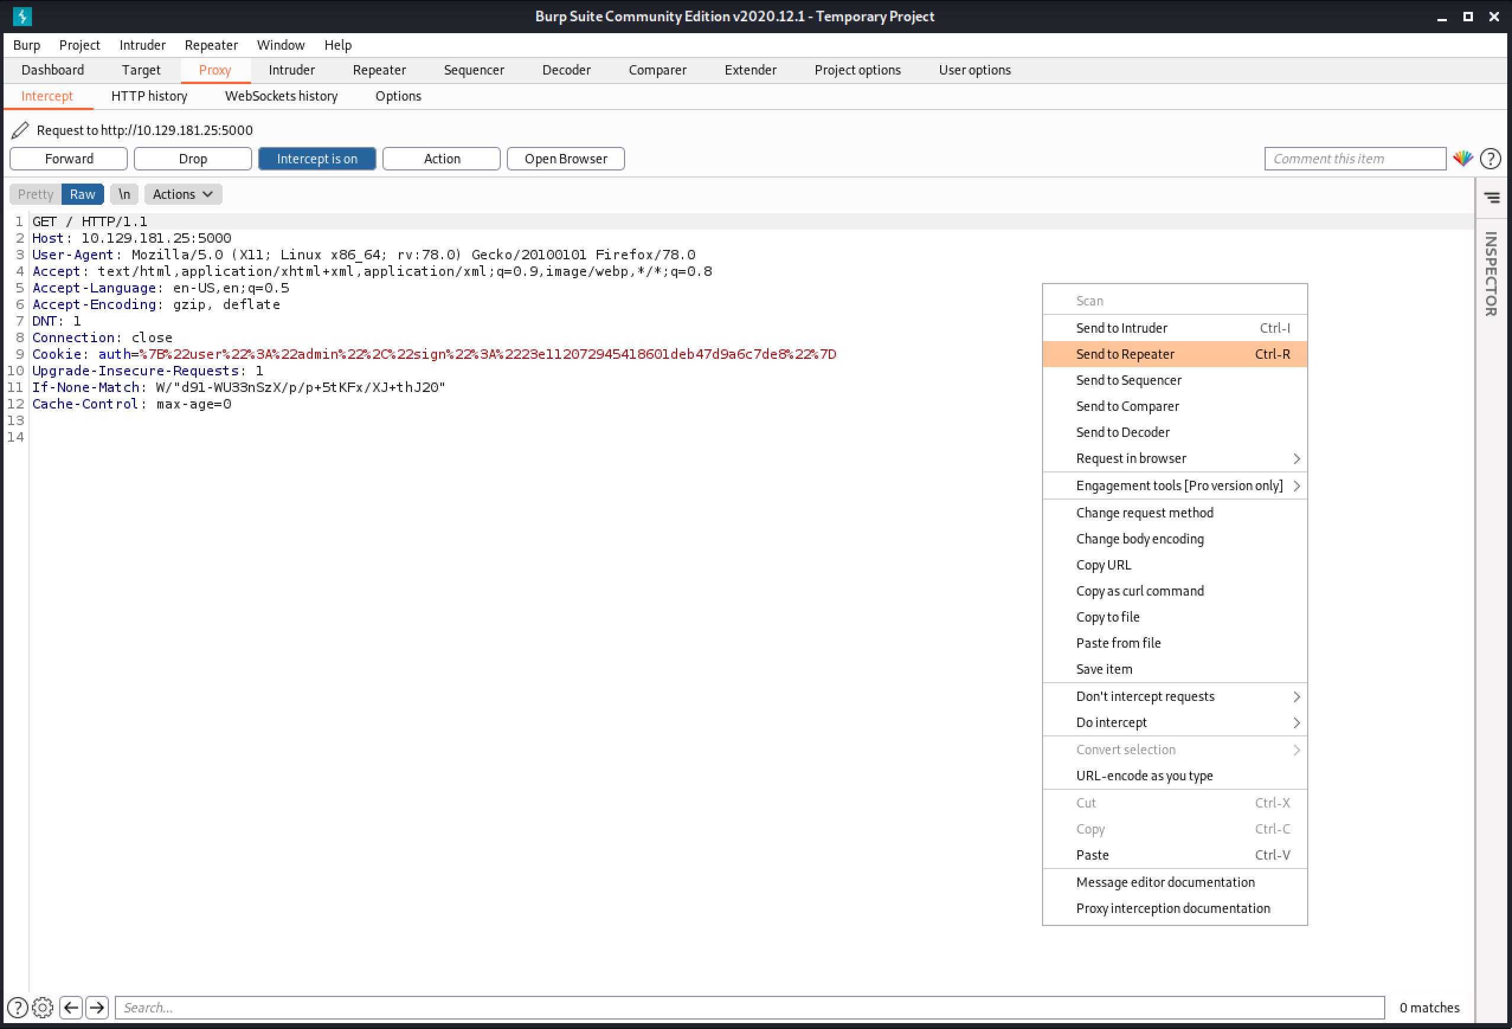Open the Project menu

(x=79, y=45)
